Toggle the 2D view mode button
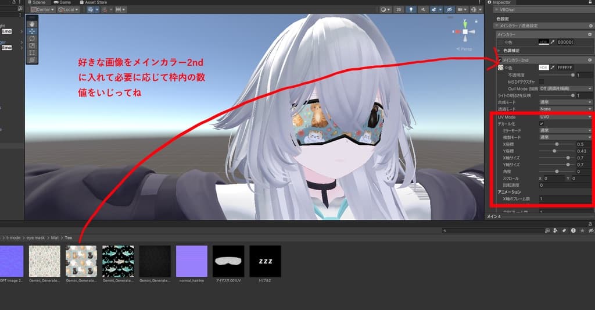Screen dimensions: 595x310 [x=399, y=10]
